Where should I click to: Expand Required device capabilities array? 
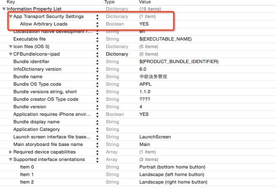(10, 152)
